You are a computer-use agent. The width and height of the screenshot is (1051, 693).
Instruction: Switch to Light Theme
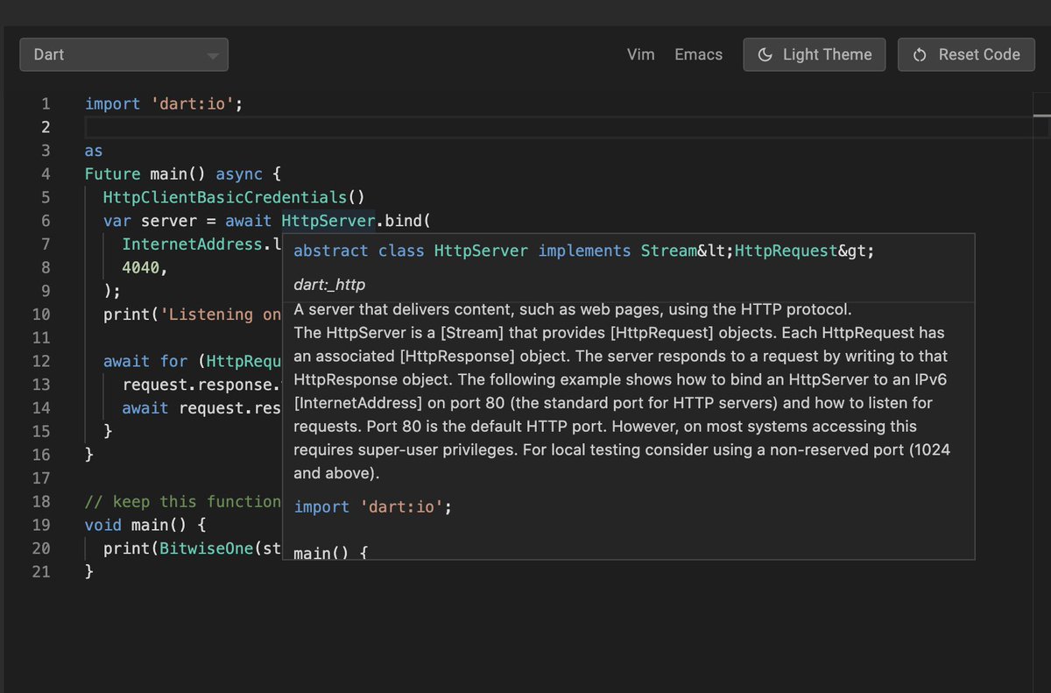pyautogui.click(x=814, y=54)
